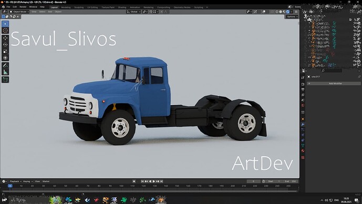
Task: Open the Marker menu in timeline
Action: pos(46,181)
